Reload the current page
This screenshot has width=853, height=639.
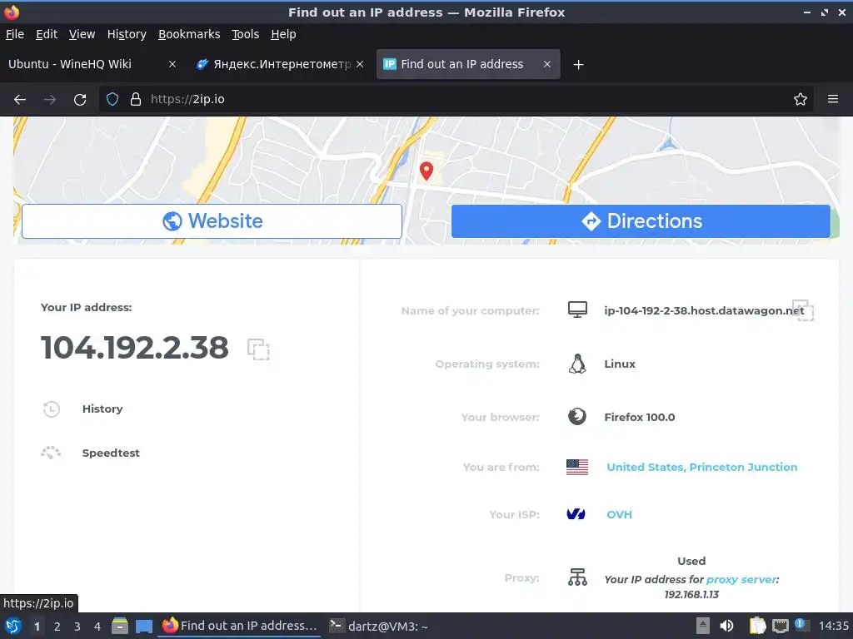(x=80, y=100)
